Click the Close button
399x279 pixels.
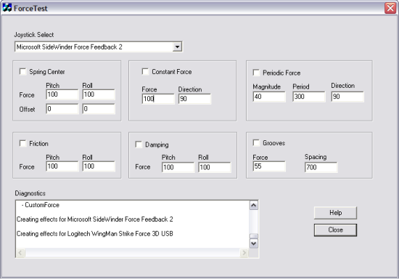click(335, 230)
